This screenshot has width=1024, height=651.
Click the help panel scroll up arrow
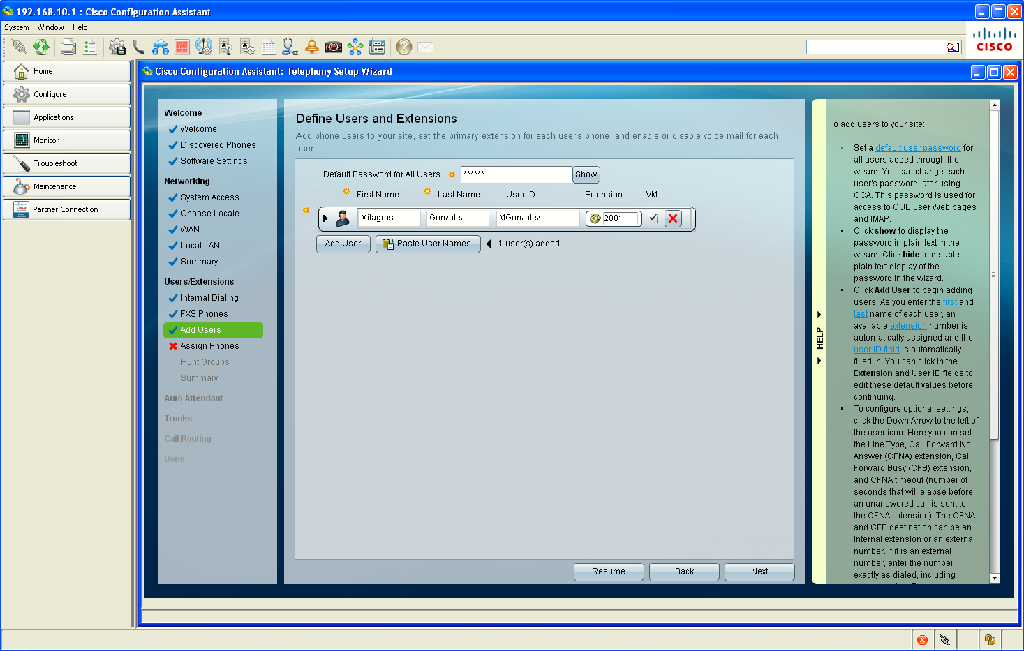(995, 105)
